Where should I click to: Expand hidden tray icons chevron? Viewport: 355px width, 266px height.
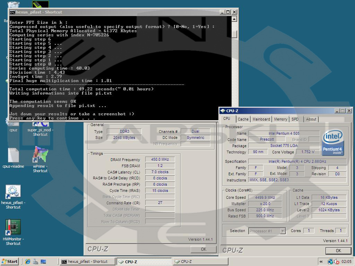click(321, 262)
